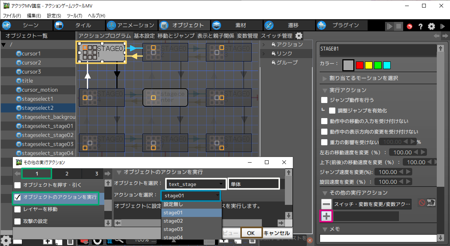Enable the ジャンプ動作を行う checkbox
Viewport: 450px width, 246px height.
[324, 100]
